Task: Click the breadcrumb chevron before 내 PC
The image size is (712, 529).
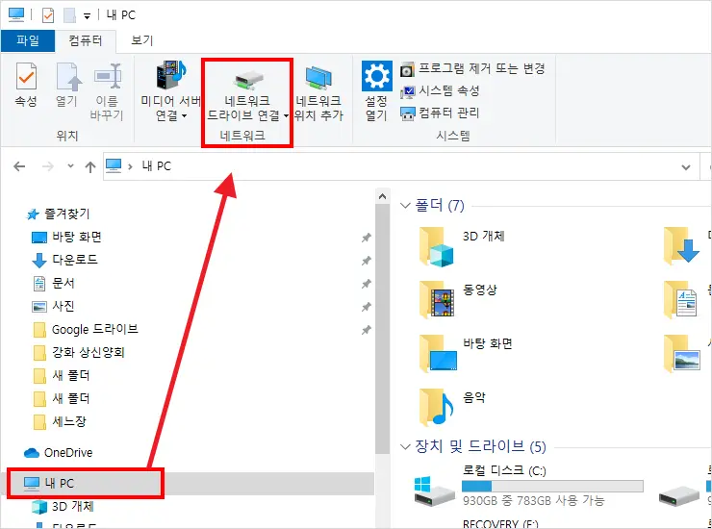Action: (x=130, y=166)
